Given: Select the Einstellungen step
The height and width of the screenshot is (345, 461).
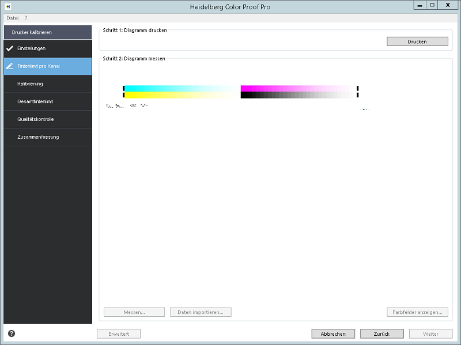Looking at the screenshot, I should click(48, 48).
